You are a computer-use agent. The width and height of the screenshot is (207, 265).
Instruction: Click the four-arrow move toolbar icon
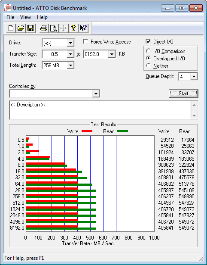63,28
